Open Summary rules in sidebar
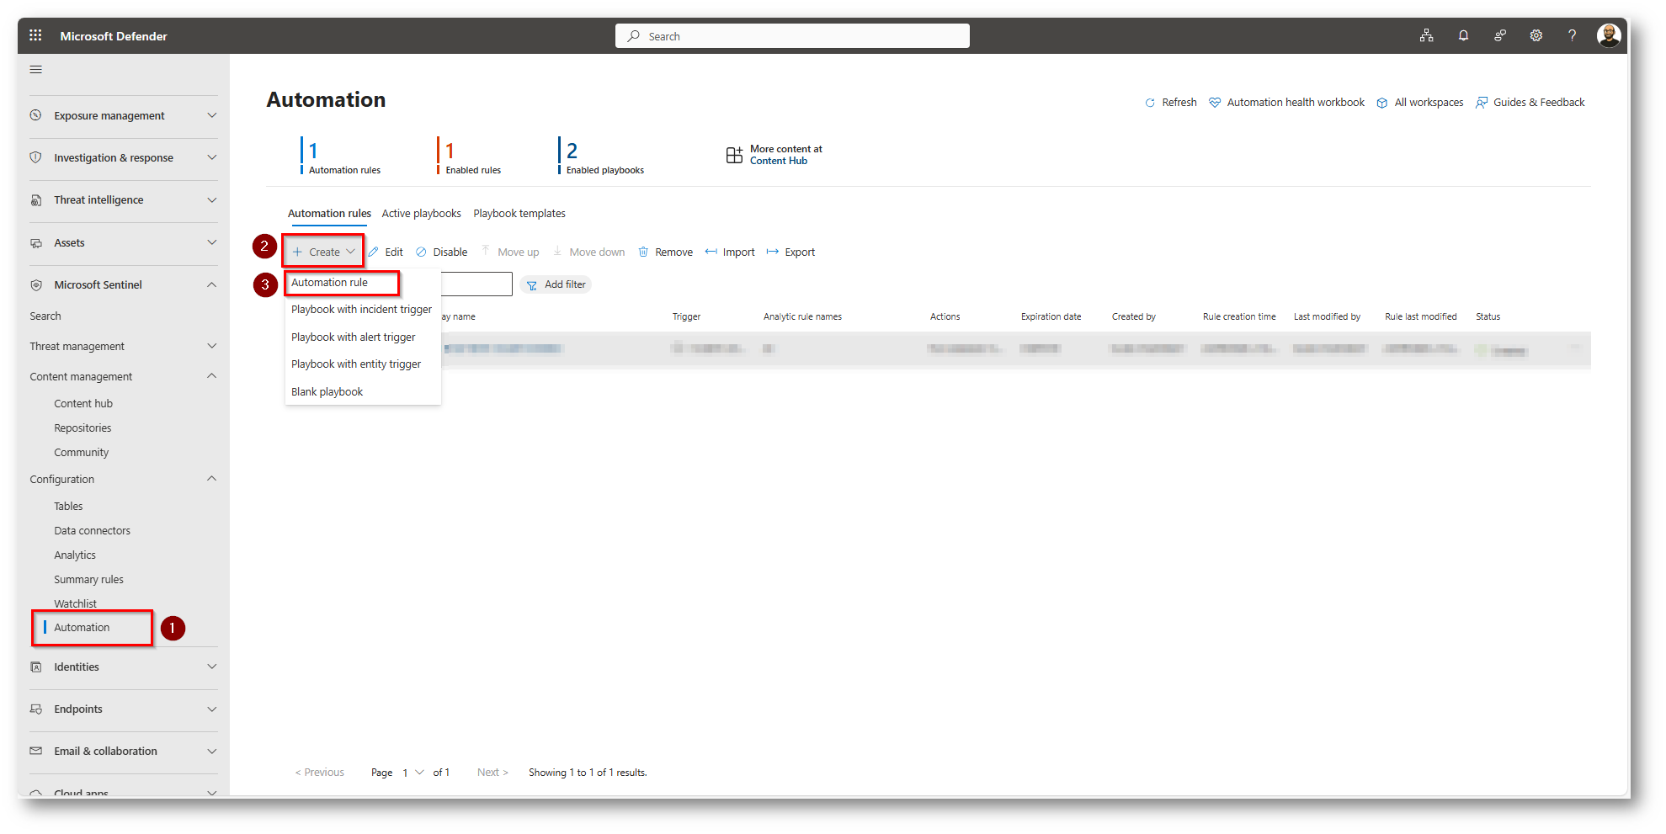The height and width of the screenshot is (834, 1666). point(88,580)
